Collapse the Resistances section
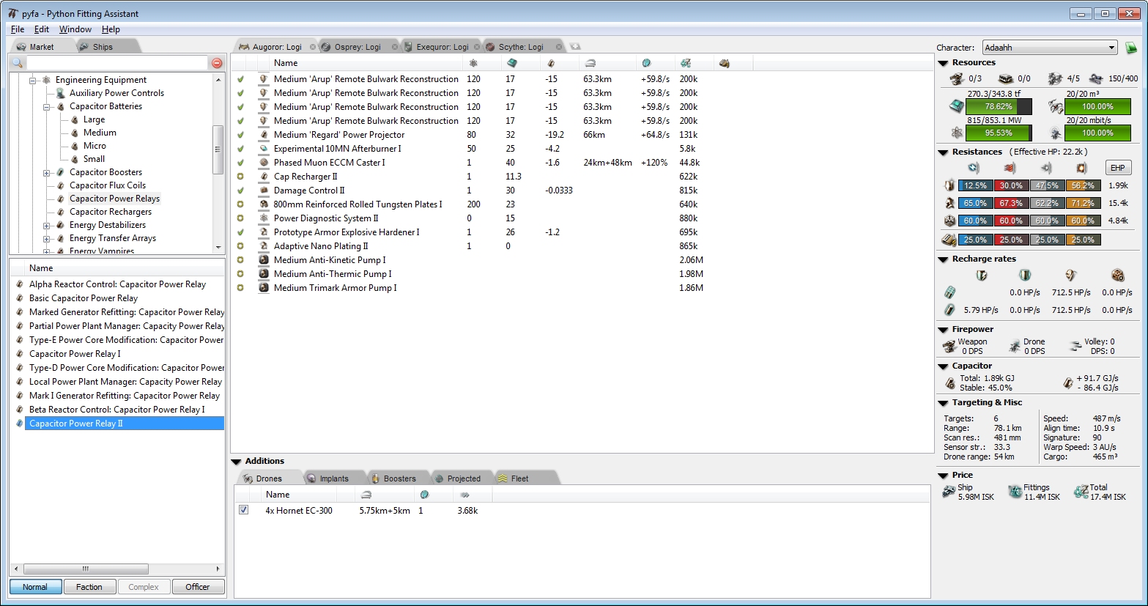 click(944, 152)
